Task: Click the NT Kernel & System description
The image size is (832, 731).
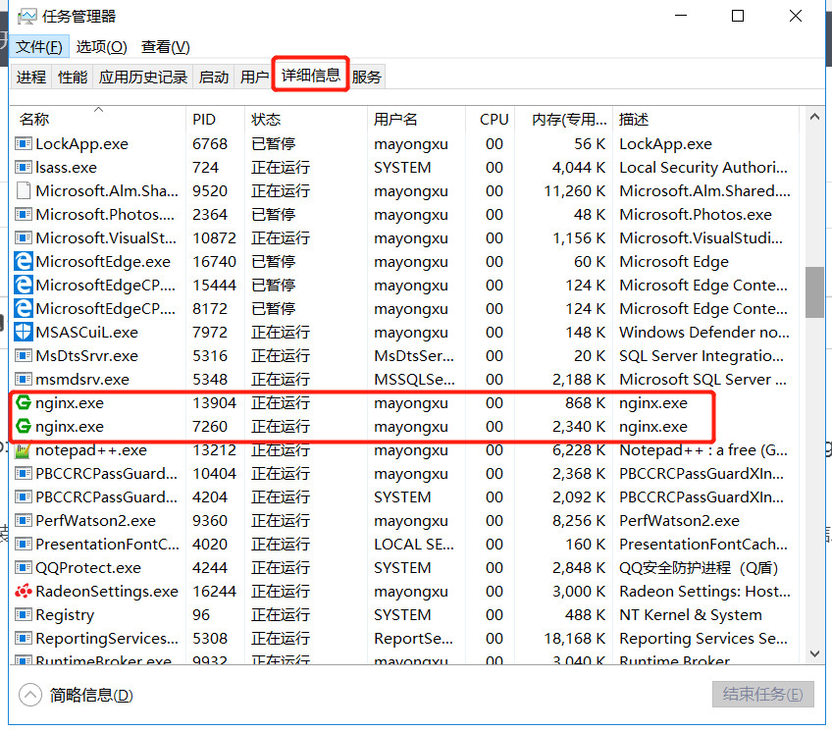Action: (x=691, y=614)
